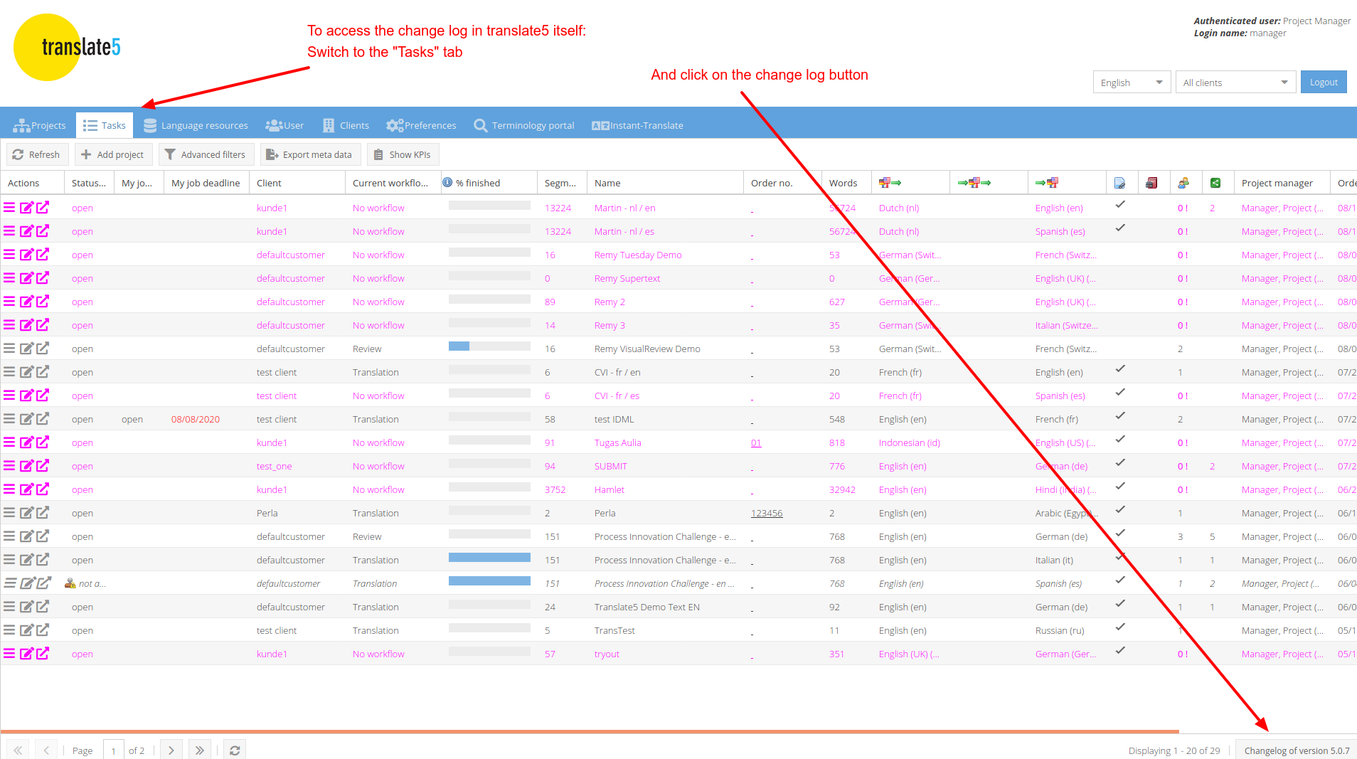Switch to the Projects tab
The image size is (1357, 759).
tap(39, 125)
